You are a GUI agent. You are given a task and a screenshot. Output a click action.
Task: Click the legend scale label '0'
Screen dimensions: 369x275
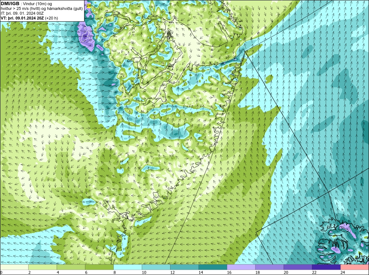pyautogui.click(x=1, y=272)
